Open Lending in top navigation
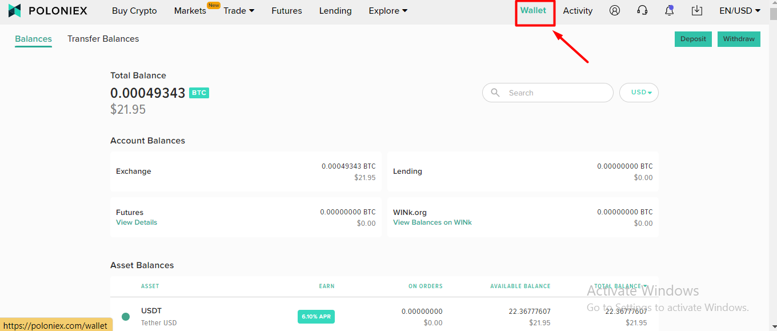 [x=335, y=10]
